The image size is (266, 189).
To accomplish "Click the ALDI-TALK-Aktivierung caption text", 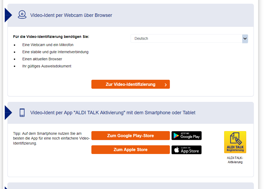I will click(235, 160).
